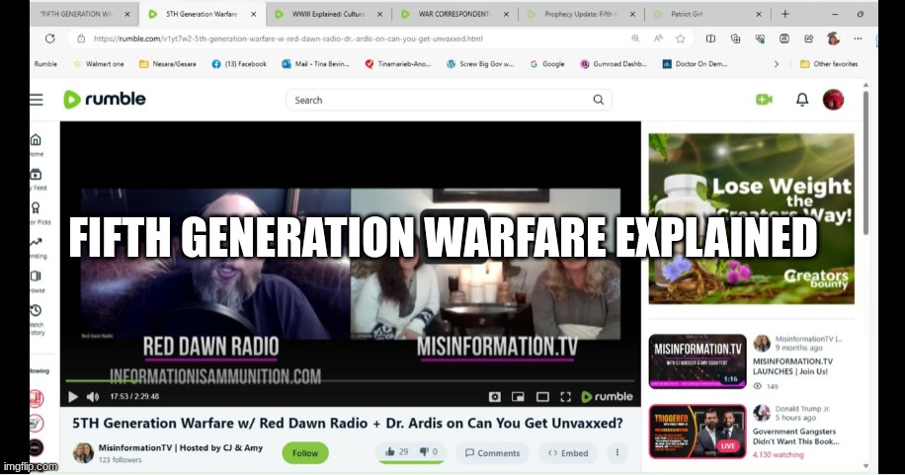Open video more options three dots
The height and width of the screenshot is (475, 905).
[x=617, y=453]
